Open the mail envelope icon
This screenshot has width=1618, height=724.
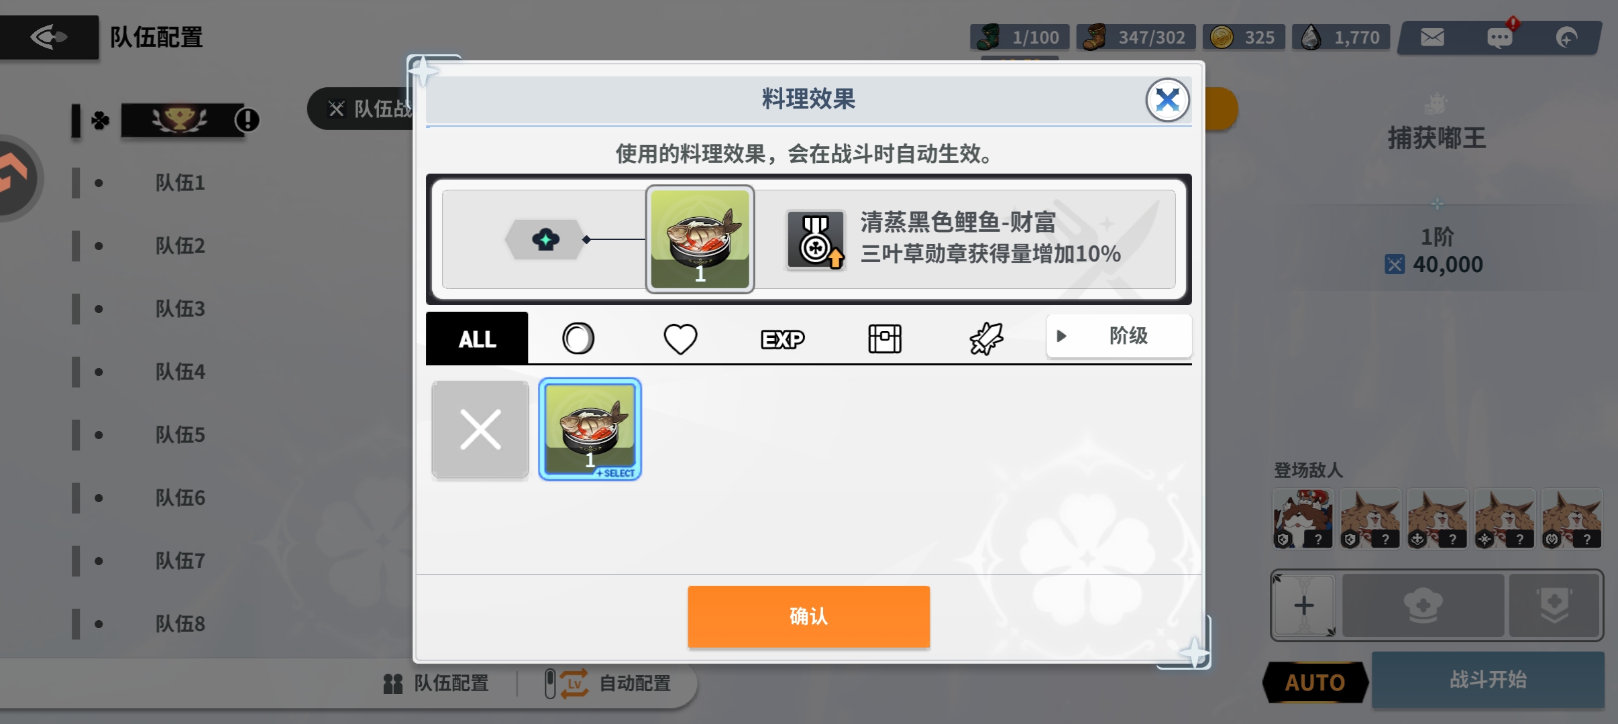pyautogui.click(x=1432, y=38)
